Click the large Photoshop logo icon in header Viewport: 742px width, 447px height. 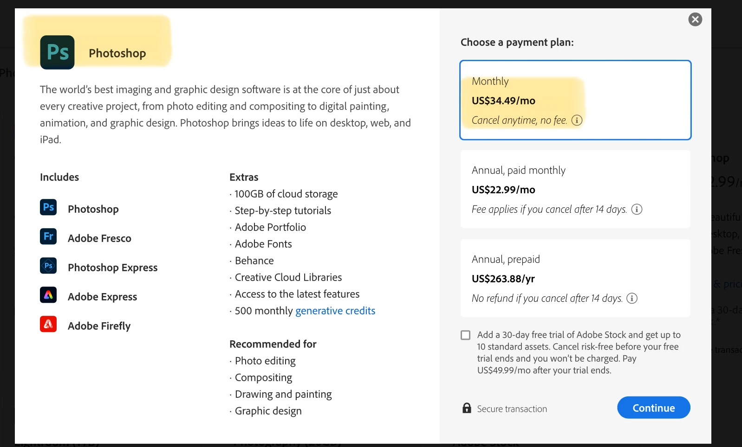pos(57,52)
